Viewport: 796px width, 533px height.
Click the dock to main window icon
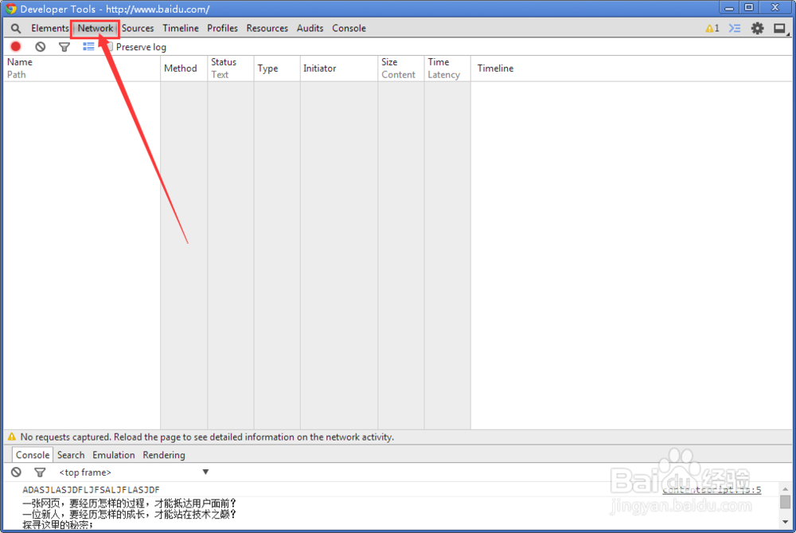pos(780,29)
